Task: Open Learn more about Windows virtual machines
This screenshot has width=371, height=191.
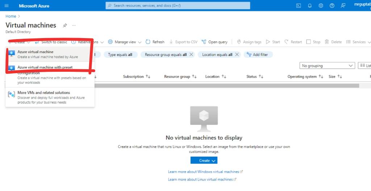Action: (x=204, y=172)
